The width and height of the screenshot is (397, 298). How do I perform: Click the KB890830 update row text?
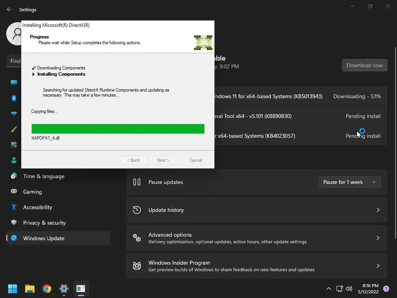click(253, 116)
